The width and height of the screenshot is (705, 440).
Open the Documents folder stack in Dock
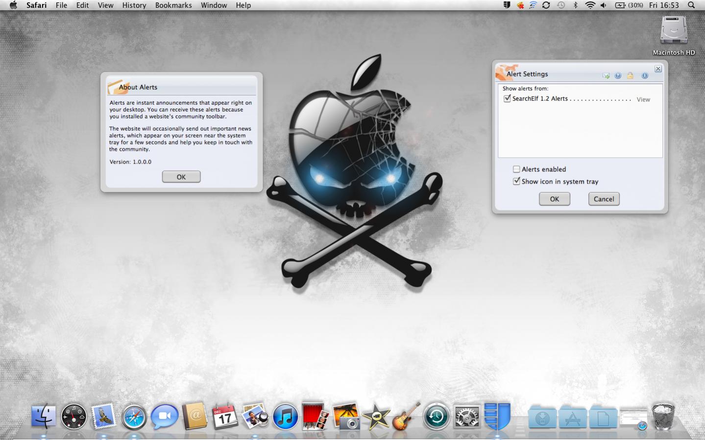point(603,418)
